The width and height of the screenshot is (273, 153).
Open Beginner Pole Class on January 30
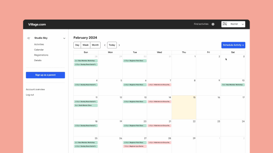pyautogui.click(x=135, y=61)
